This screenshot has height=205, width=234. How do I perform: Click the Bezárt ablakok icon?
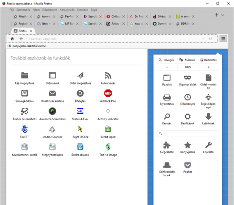80,147
